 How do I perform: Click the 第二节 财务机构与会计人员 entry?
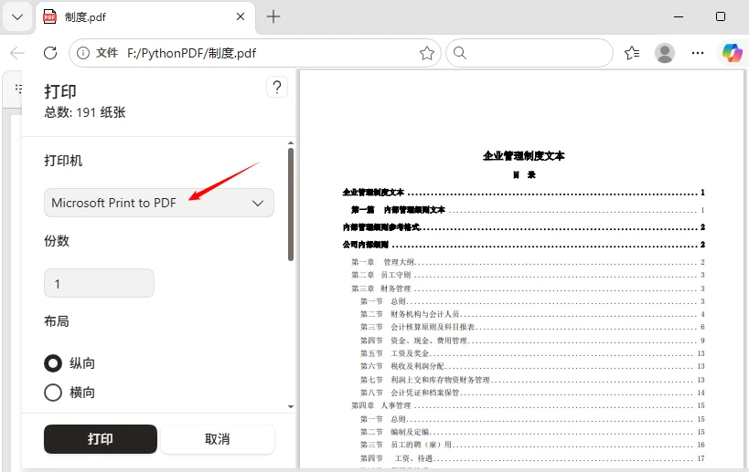click(532, 314)
